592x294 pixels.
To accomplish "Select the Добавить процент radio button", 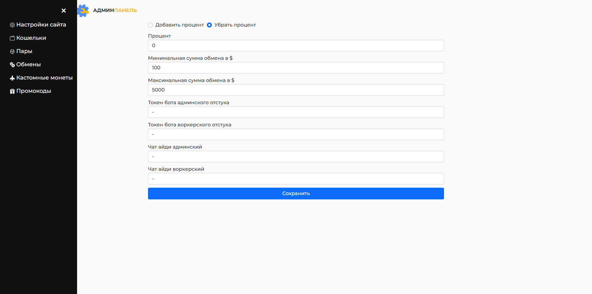I will [x=150, y=25].
